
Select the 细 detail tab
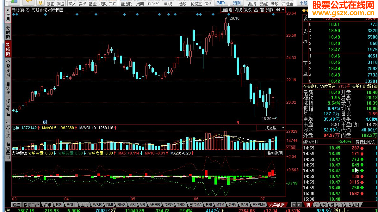click(308, 205)
